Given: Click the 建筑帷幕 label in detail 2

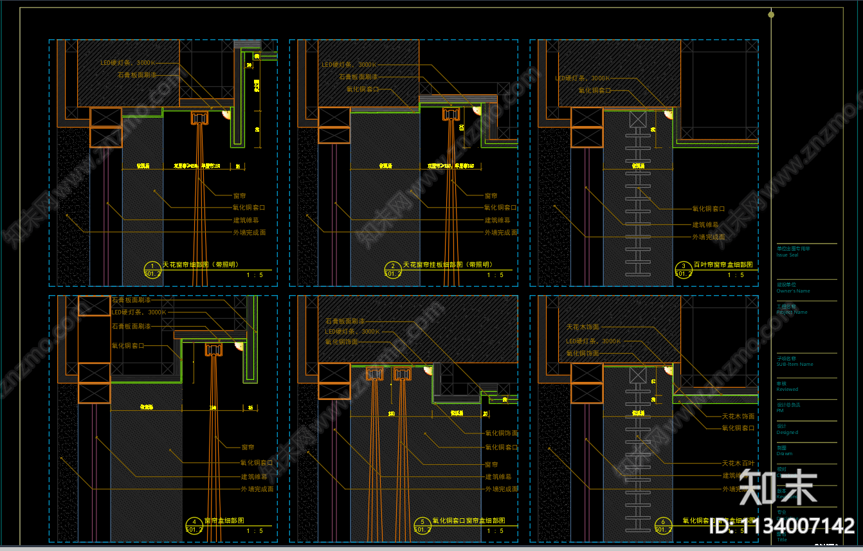Looking at the screenshot, I should point(498,220).
